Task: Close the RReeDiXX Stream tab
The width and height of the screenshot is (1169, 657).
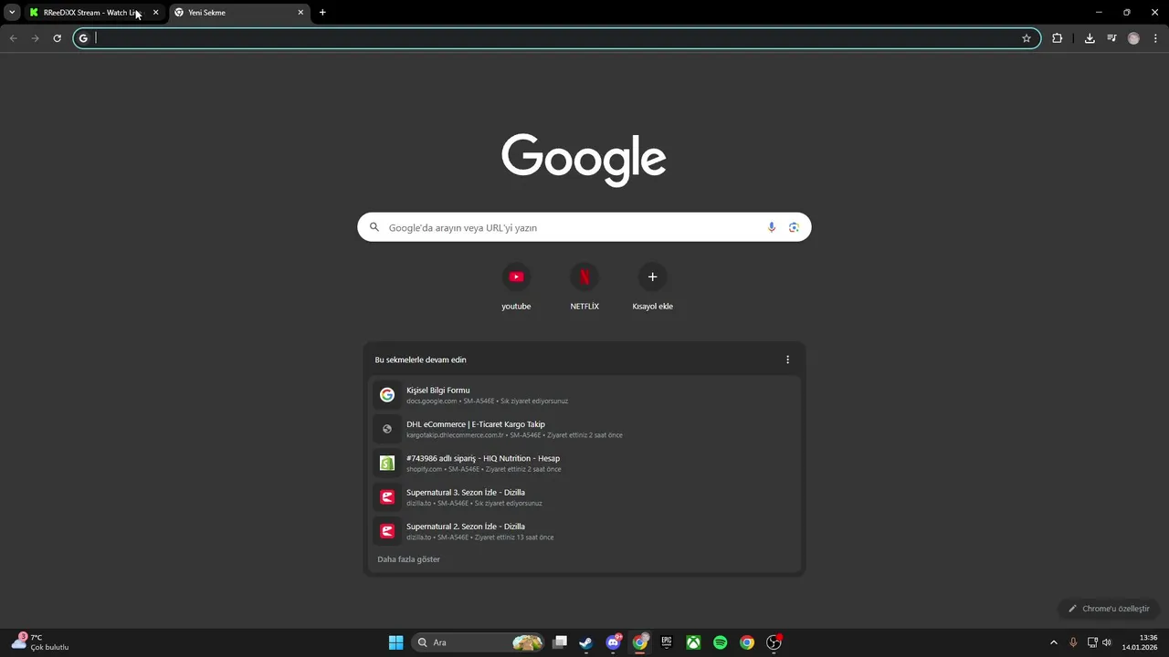Action: (155, 13)
